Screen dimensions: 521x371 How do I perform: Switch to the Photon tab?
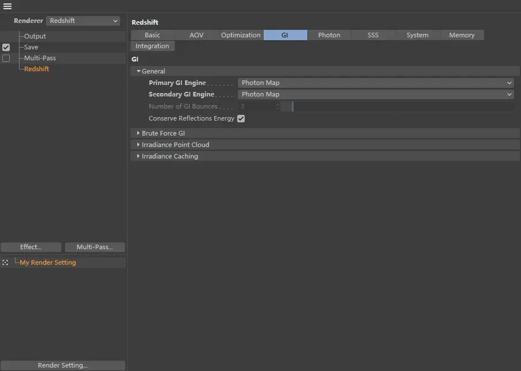click(329, 35)
